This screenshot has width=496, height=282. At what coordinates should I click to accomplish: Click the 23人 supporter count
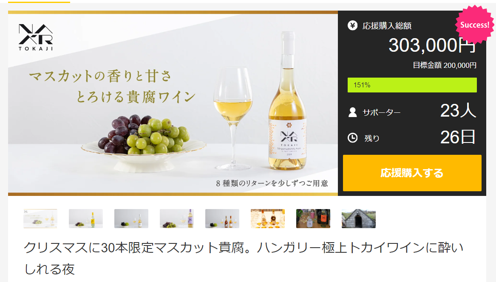(458, 111)
